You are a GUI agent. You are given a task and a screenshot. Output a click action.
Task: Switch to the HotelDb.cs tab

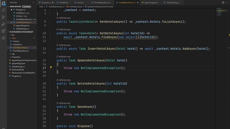click(x=64, y=3)
